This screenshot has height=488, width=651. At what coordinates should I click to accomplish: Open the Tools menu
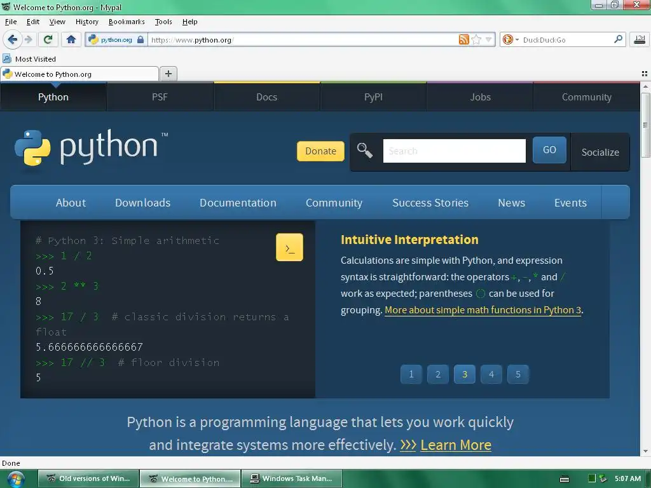[163, 22]
